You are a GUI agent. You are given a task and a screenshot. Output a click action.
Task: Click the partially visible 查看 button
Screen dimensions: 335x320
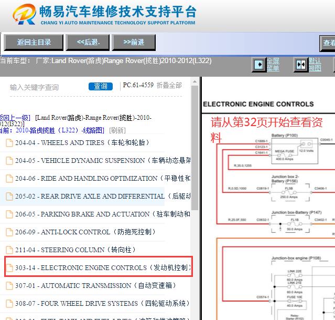click(327, 43)
